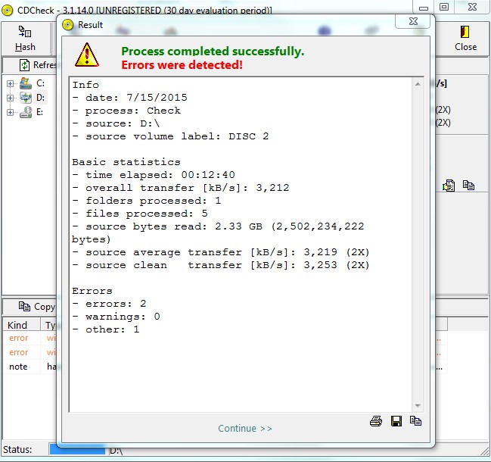
Task: Click the Hash toolbar button
Action: point(25,39)
